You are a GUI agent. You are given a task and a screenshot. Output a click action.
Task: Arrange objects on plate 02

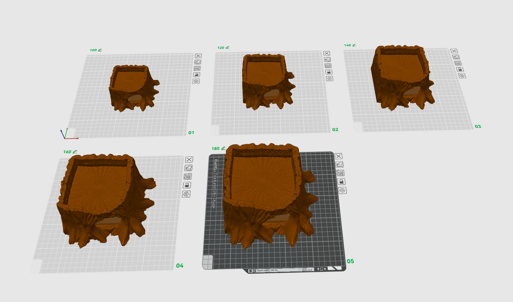click(328, 66)
